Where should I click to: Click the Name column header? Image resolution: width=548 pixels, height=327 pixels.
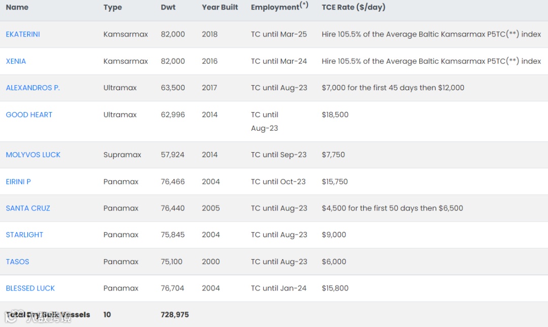click(x=17, y=7)
